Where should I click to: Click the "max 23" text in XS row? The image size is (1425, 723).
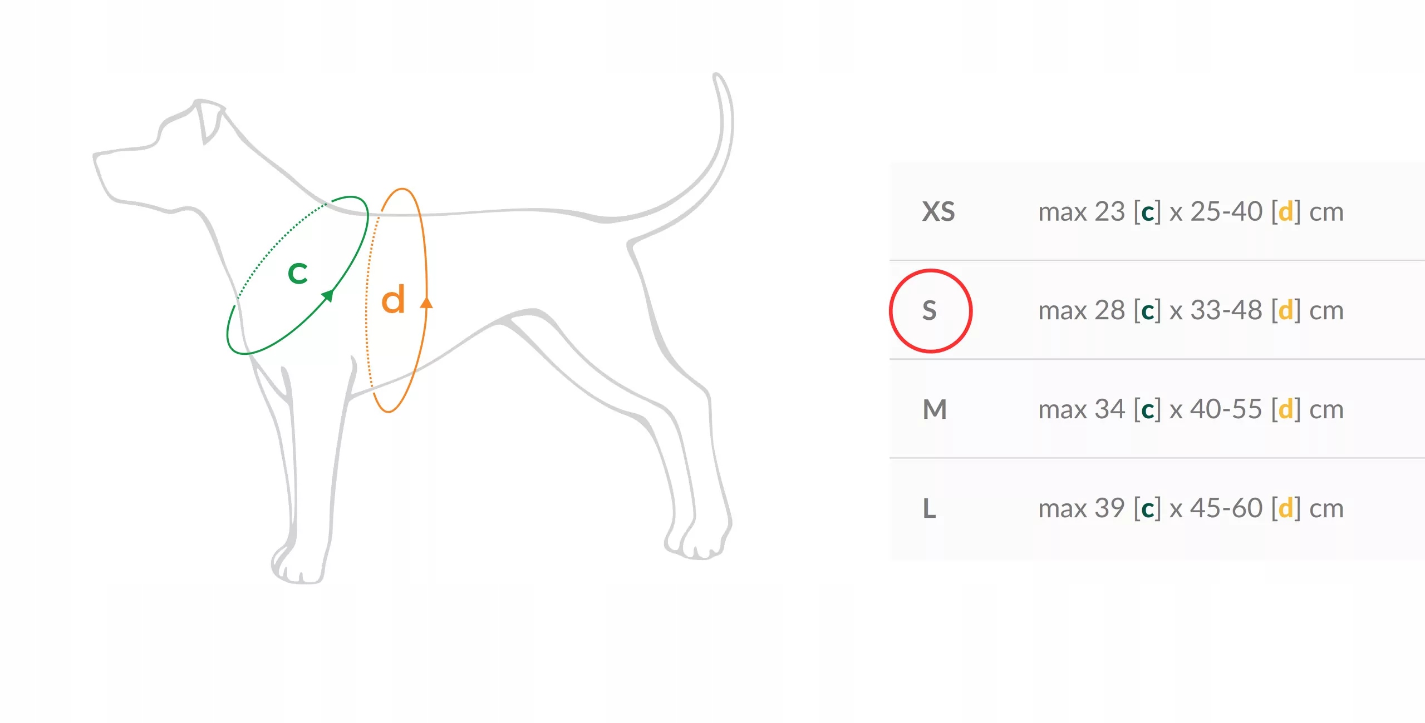point(1082,212)
